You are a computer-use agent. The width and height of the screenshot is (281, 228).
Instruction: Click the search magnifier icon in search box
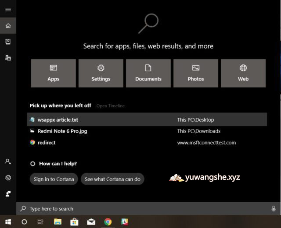23,208
